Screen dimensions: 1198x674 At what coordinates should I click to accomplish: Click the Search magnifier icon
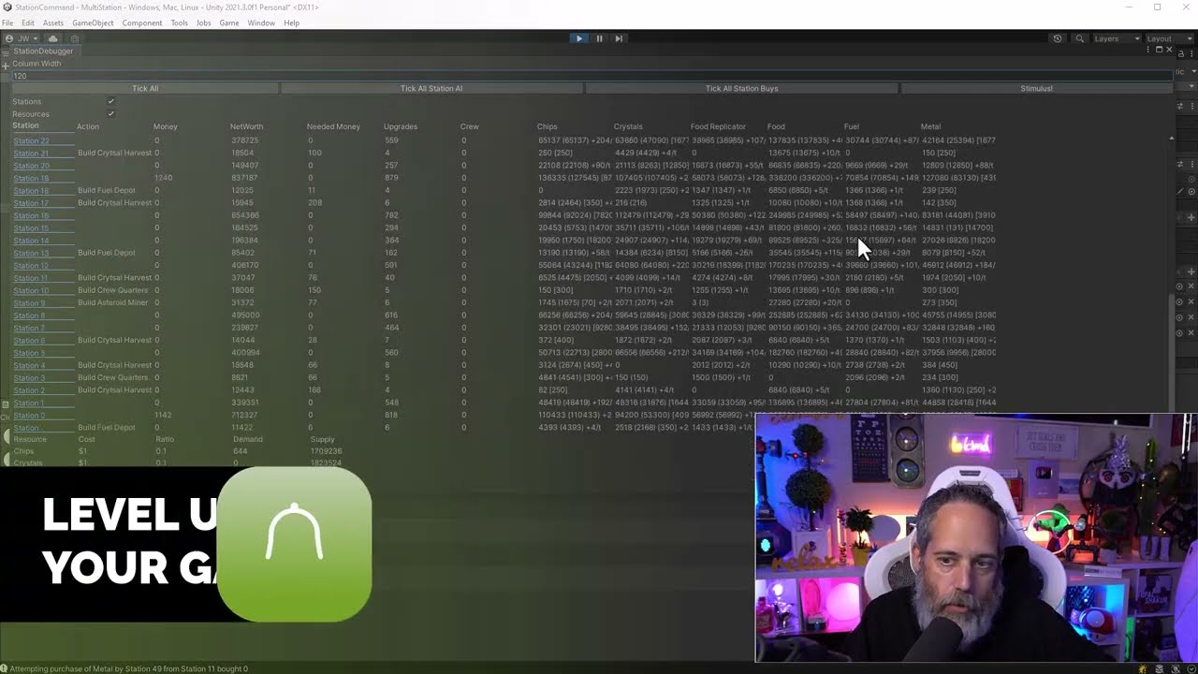point(1079,38)
